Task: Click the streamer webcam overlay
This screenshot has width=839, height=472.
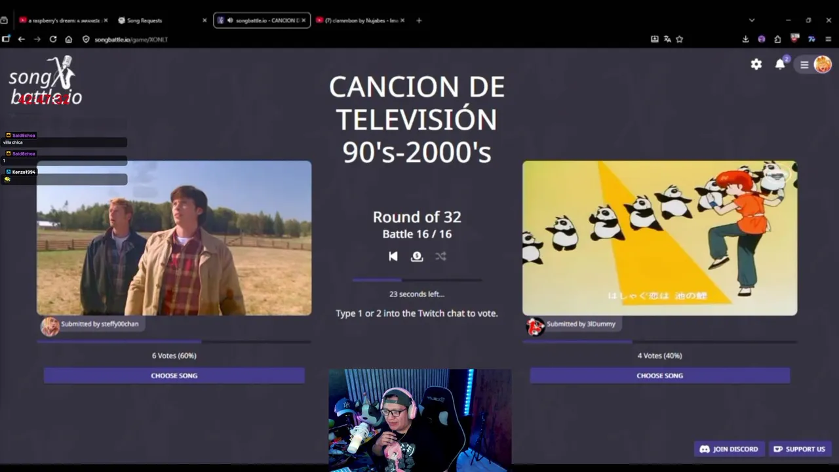Action: pos(420,420)
